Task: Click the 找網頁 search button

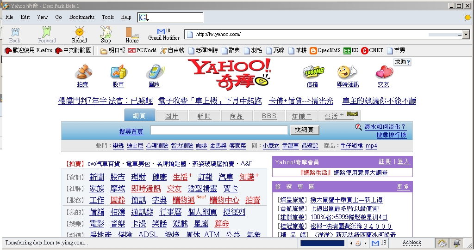Action: 304,130
